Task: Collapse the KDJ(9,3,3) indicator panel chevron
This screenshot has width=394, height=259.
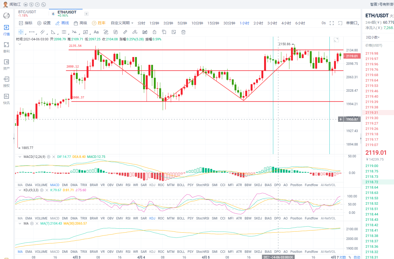Action: tap(20, 190)
